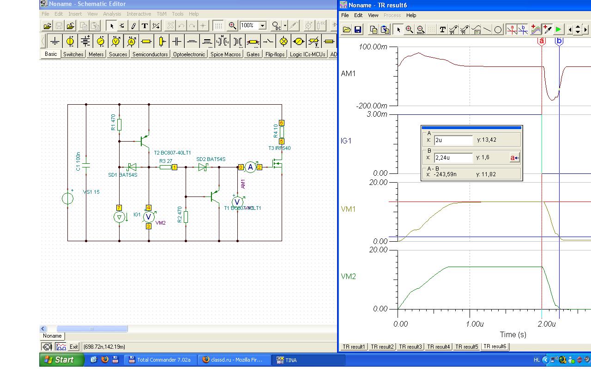Switch to the Semiconductors component tab
Image resolution: width=591 pixels, height=369 pixels.
150,54
